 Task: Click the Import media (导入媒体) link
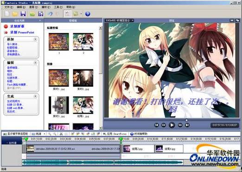[x=13, y=44]
